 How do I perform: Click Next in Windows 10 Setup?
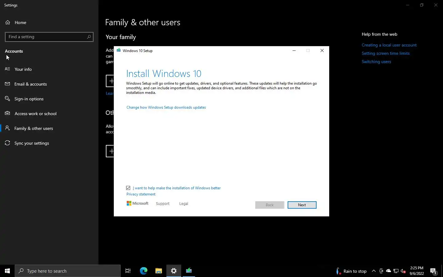point(302,205)
